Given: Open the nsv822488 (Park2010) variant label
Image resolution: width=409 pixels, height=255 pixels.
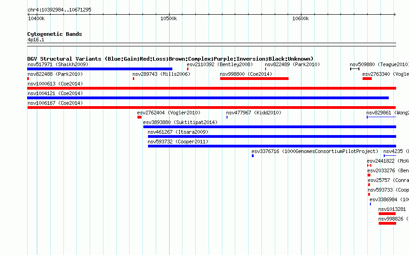Looking at the screenshot, I should pos(55,74).
